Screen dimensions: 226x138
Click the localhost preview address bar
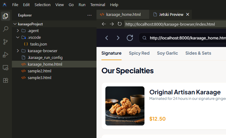coord(170,24)
